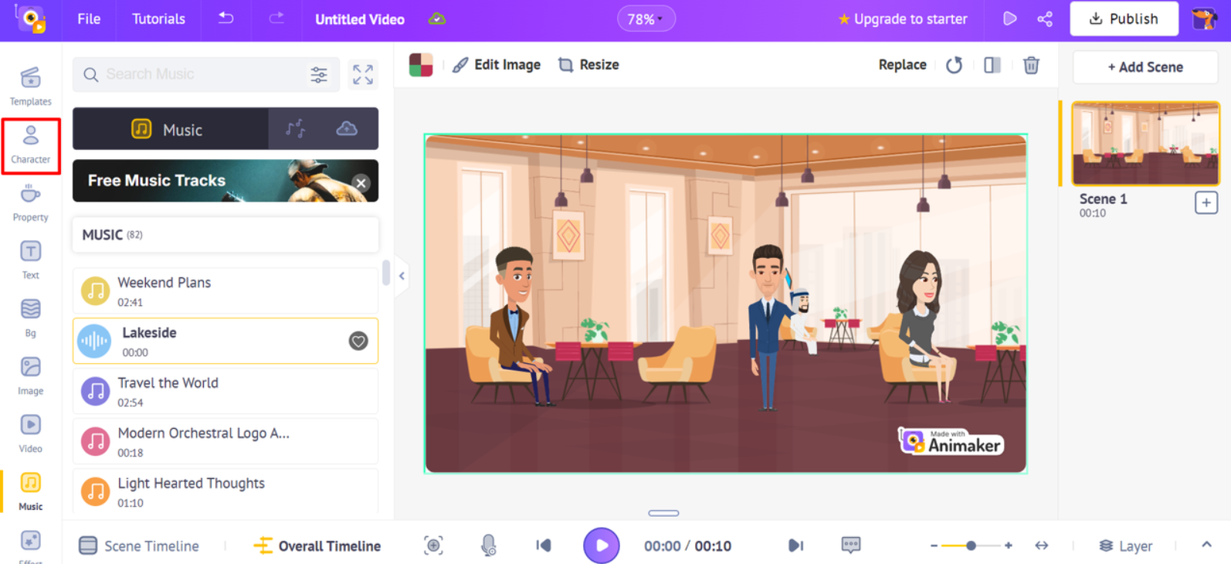Close the Free Music Tracks banner
The image size is (1231, 564).
pyautogui.click(x=361, y=183)
